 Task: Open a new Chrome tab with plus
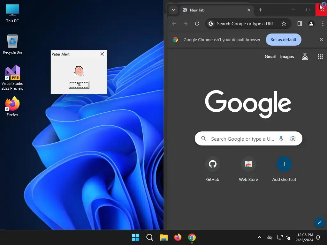tap(260, 10)
